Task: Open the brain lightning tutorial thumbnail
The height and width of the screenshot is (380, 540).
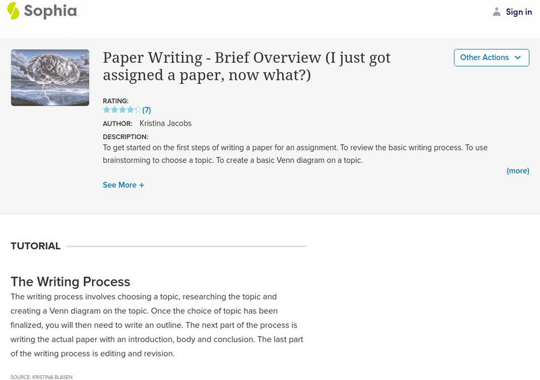Action: coord(50,78)
